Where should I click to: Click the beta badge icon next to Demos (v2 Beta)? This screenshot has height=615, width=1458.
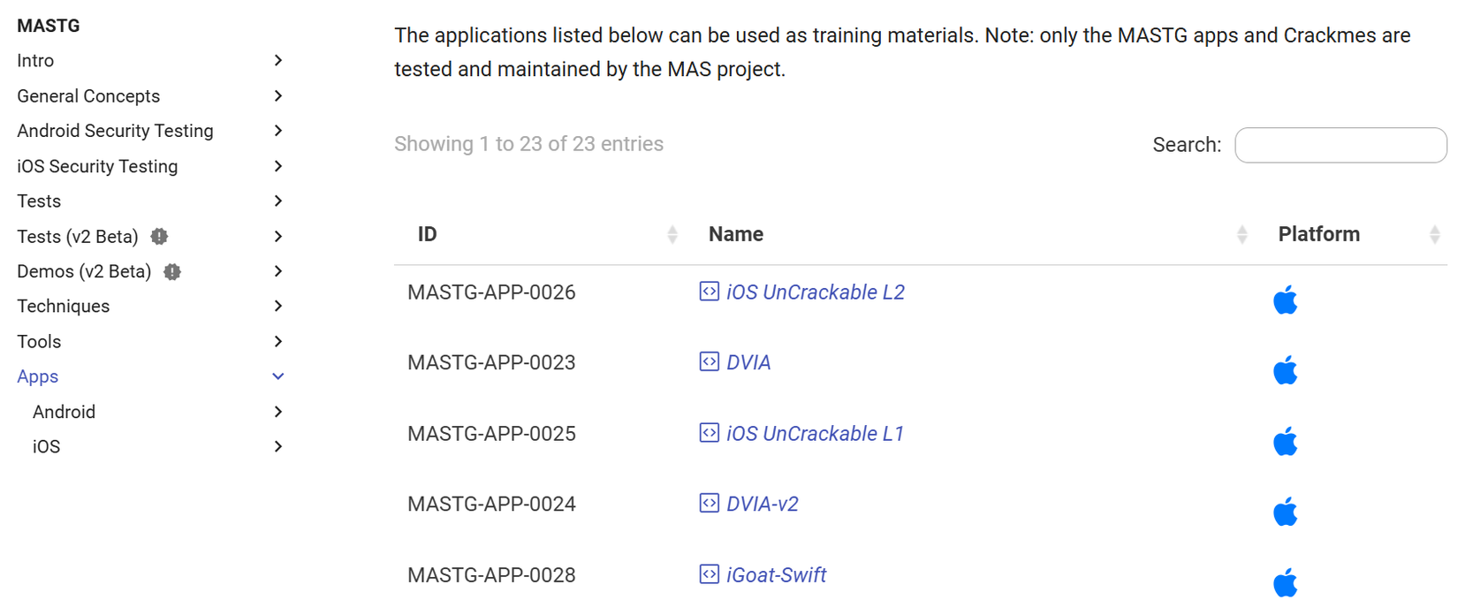(172, 271)
